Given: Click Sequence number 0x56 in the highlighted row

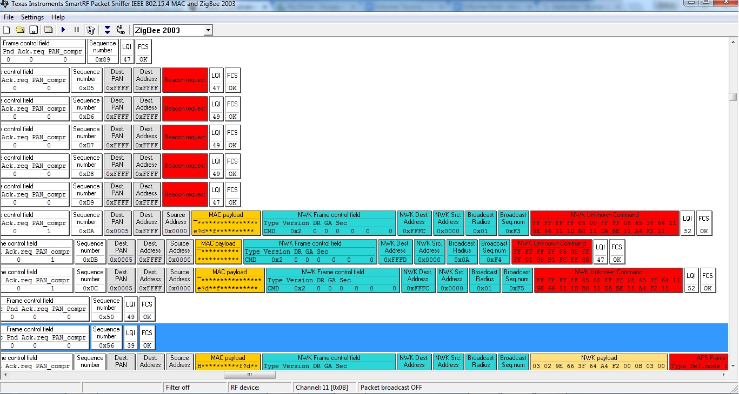Looking at the screenshot, I should 106,337.
